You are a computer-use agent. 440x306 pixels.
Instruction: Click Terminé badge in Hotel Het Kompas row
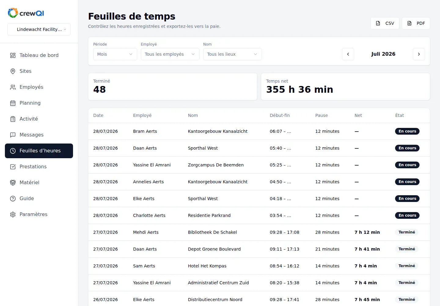coord(407,266)
